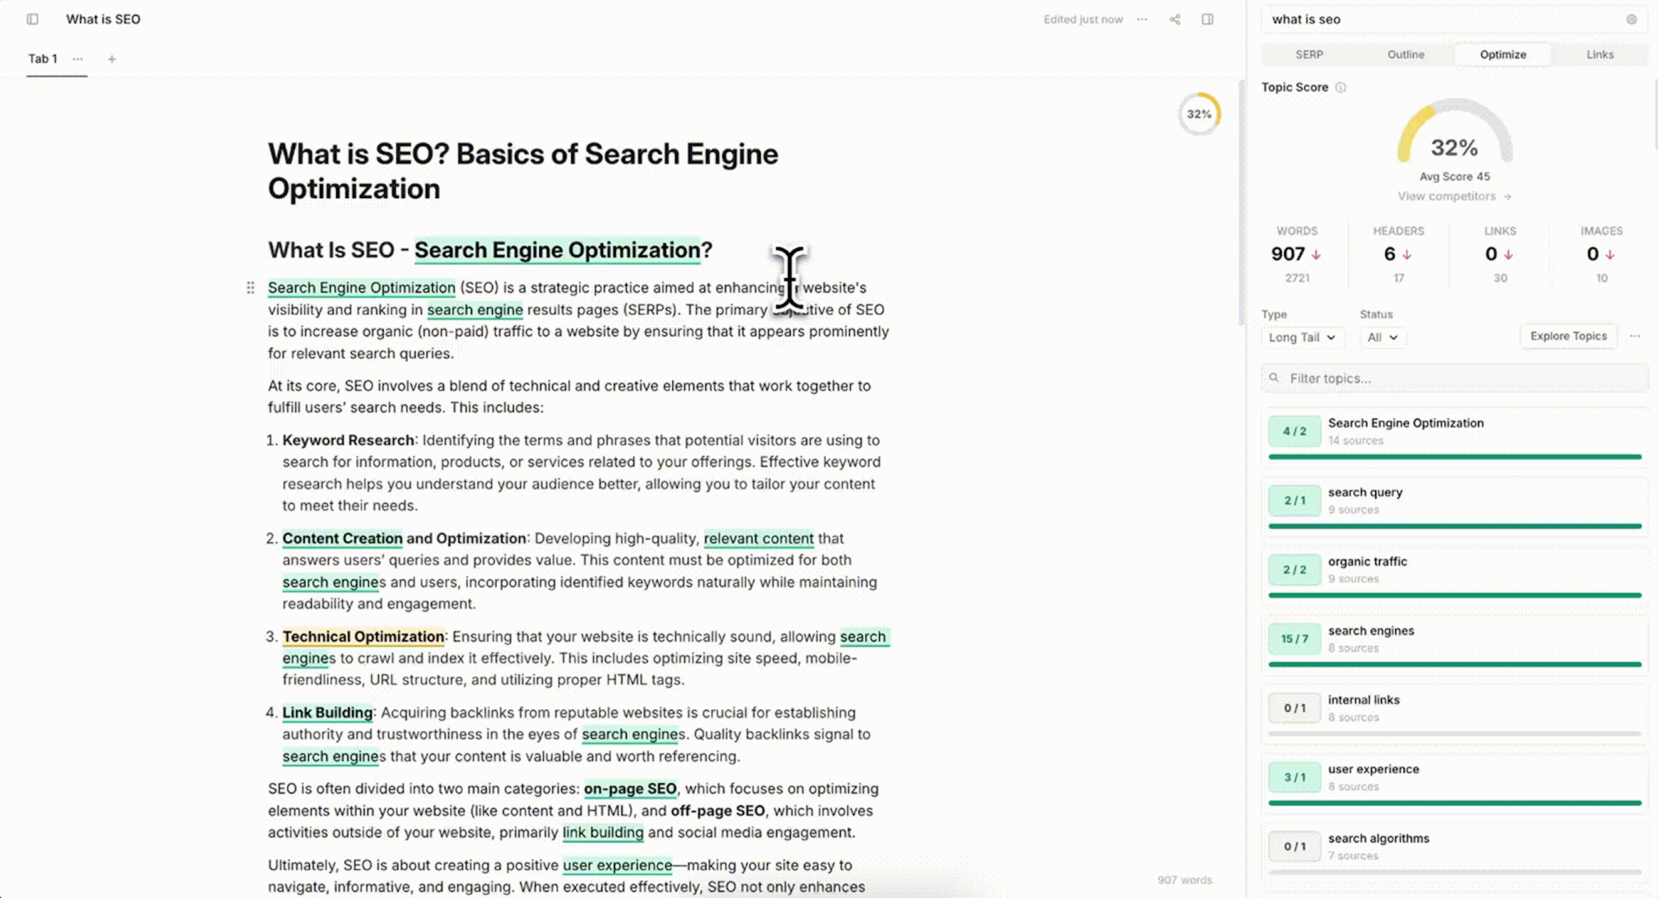
Task: Open Tab 1 options ellipsis
Action: [x=78, y=58]
